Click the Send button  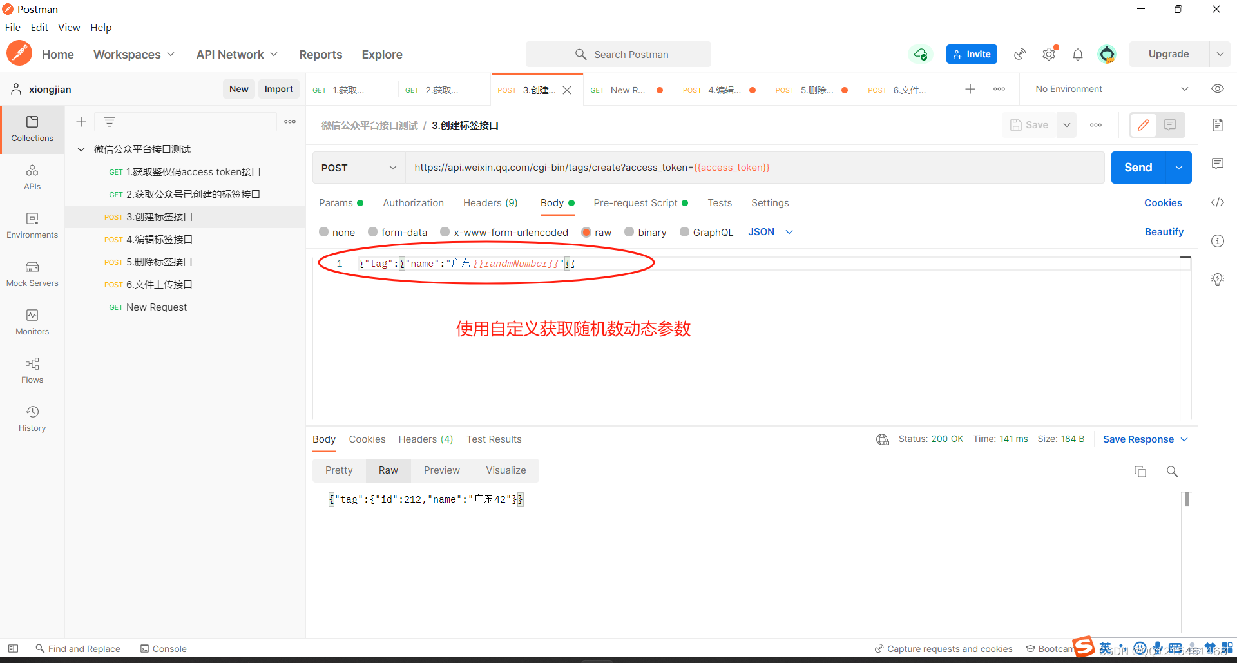coord(1138,168)
